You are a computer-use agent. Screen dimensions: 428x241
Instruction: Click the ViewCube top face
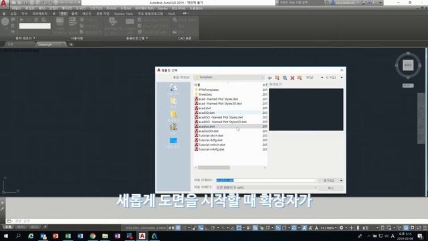(408, 66)
